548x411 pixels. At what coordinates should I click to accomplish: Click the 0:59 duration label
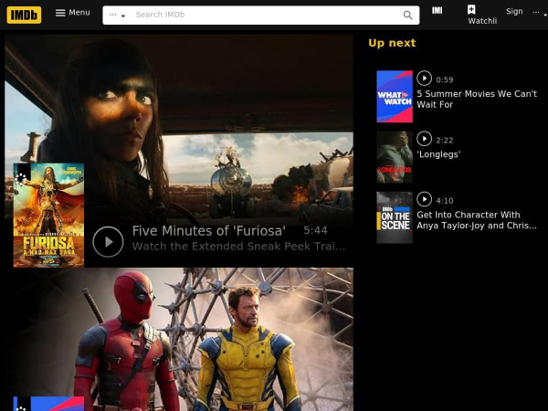(445, 79)
